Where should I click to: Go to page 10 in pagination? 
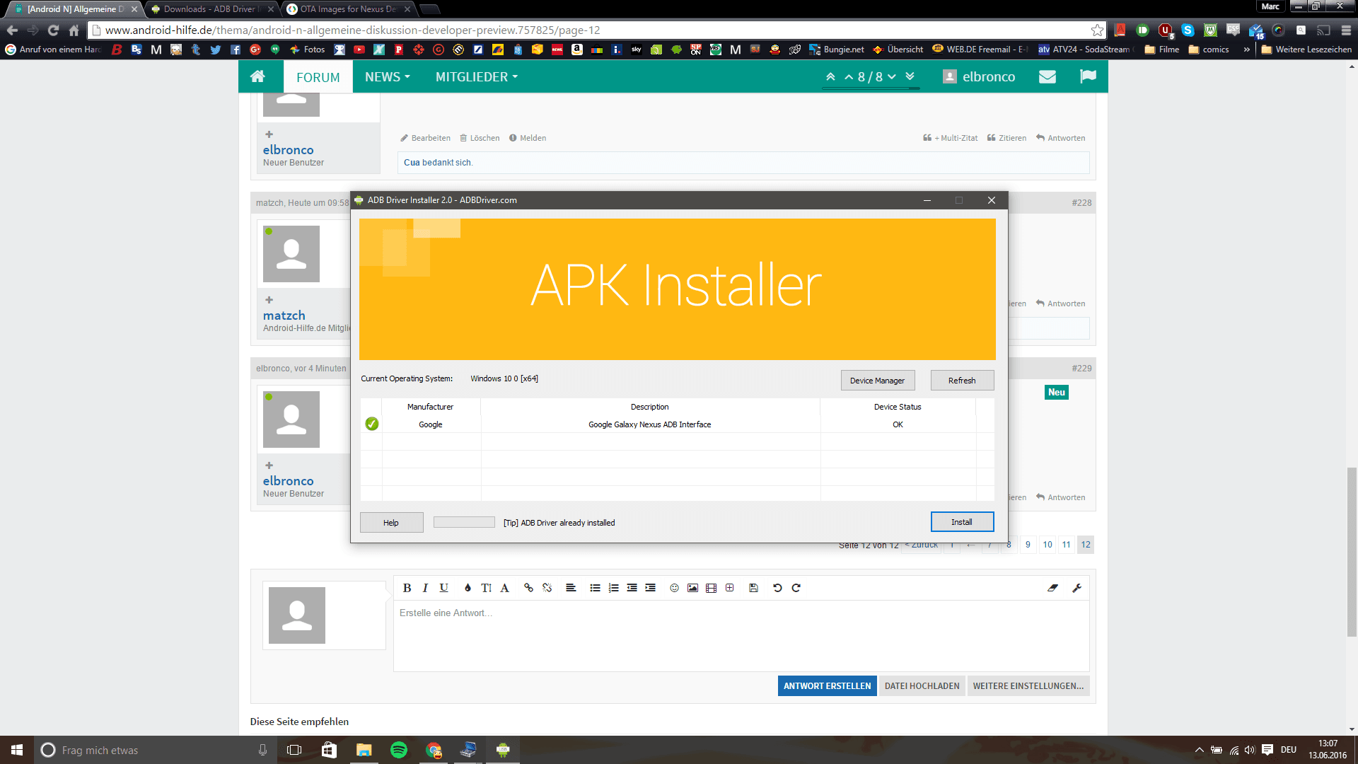(1047, 545)
